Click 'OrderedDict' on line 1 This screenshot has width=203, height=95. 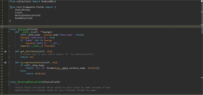point(48,2)
